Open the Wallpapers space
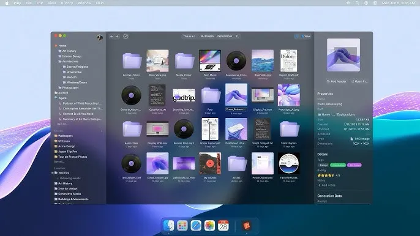 click(x=64, y=136)
